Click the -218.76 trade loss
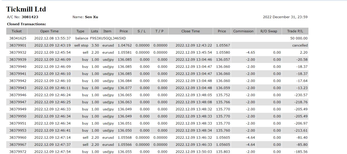Screen dimensions: 347x154 [301, 102]
